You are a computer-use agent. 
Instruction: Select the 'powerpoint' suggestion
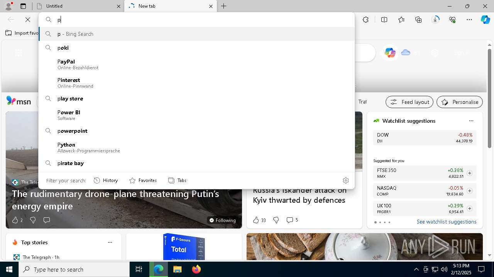[196, 131]
